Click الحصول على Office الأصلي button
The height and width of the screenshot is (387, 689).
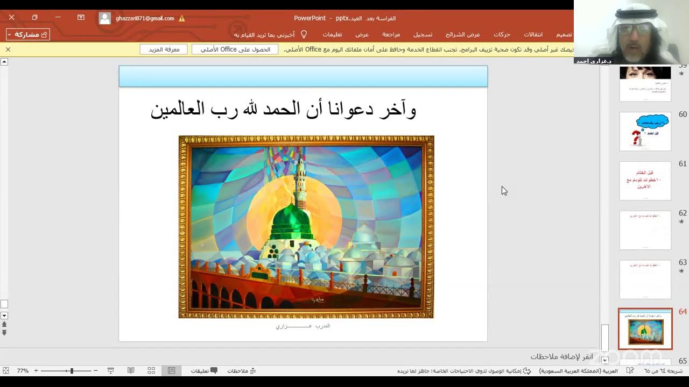235,49
